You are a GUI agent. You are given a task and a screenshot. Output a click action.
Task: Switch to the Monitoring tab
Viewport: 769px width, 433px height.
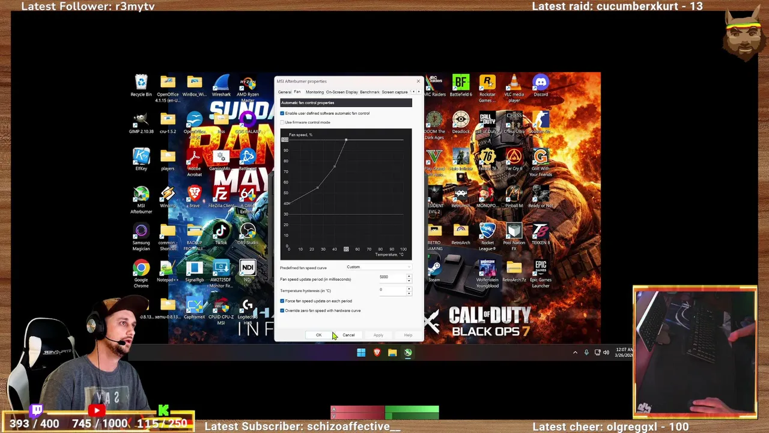click(314, 92)
